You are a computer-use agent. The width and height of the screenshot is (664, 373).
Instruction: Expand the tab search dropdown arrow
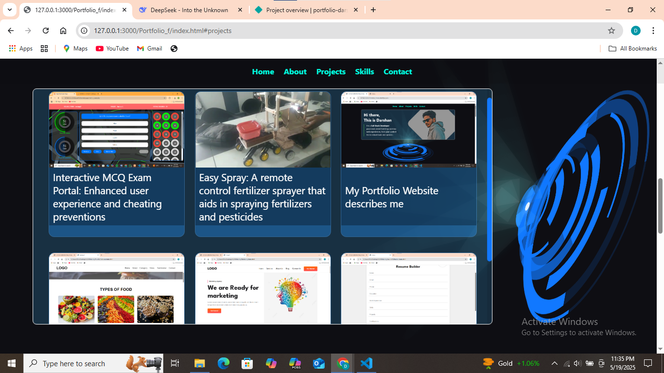click(x=10, y=10)
